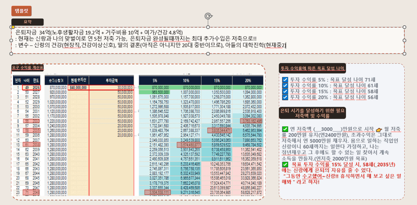The width and height of the screenshot is (417, 205).
Task: Click the 투자금액 column header
Action: (x=111, y=81)
